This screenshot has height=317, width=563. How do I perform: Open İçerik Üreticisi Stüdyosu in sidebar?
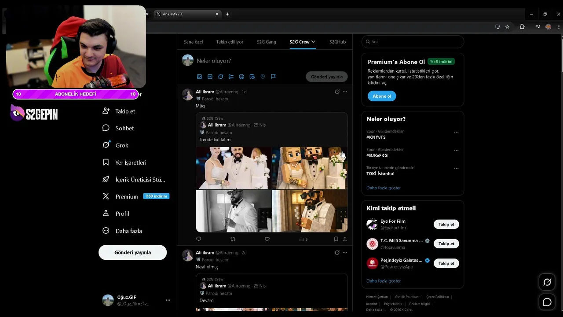point(134,180)
